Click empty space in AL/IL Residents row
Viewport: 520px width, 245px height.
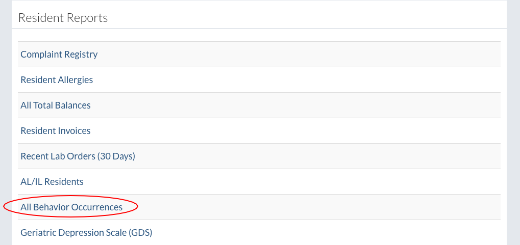(306, 182)
